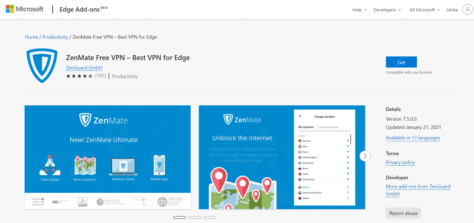The height and width of the screenshot is (223, 474).
Task: Click the Turbo Speed rocket icon
Action: click(x=50, y=165)
